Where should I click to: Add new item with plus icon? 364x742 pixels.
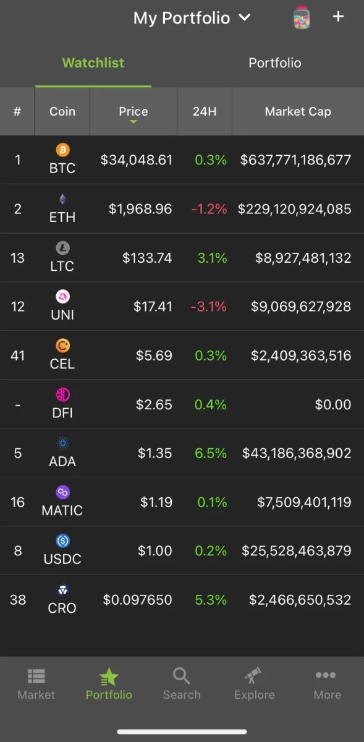click(338, 17)
